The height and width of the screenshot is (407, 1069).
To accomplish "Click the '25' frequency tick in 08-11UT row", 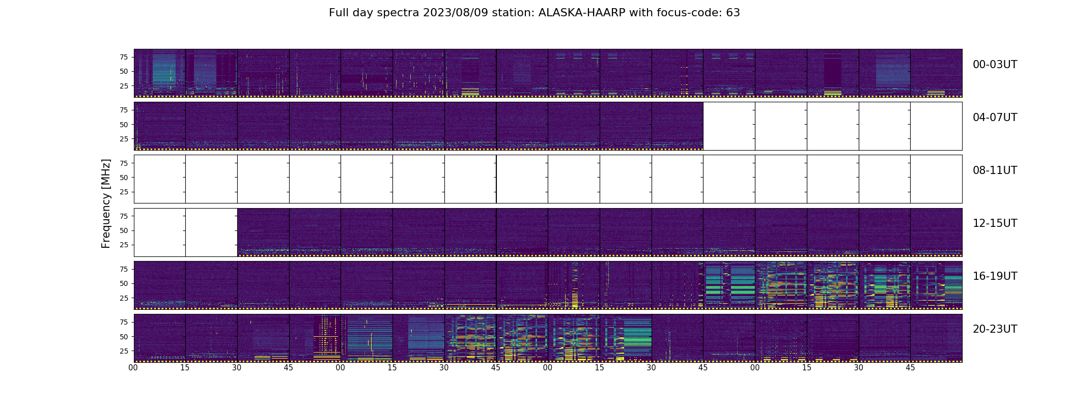I will click(x=124, y=192).
